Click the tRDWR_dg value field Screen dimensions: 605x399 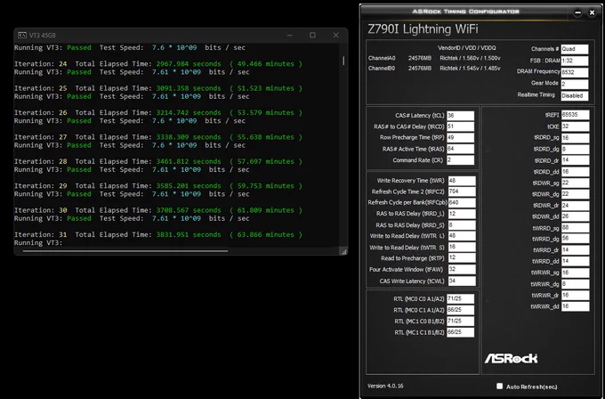(x=575, y=194)
